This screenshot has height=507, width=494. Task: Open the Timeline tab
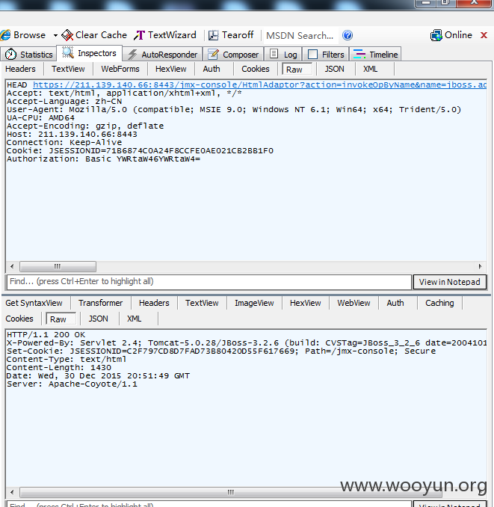tap(375, 55)
